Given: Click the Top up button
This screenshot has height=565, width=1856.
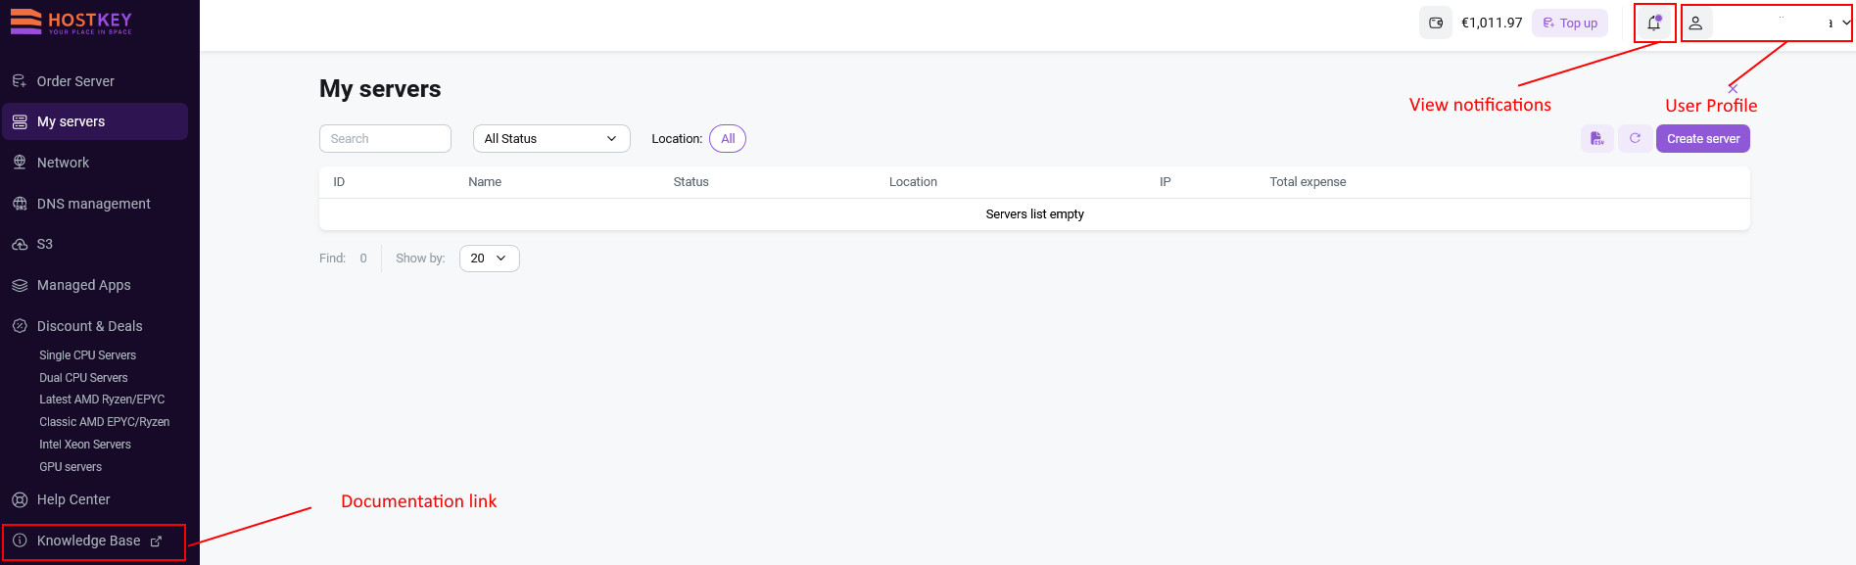Looking at the screenshot, I should tap(1570, 23).
